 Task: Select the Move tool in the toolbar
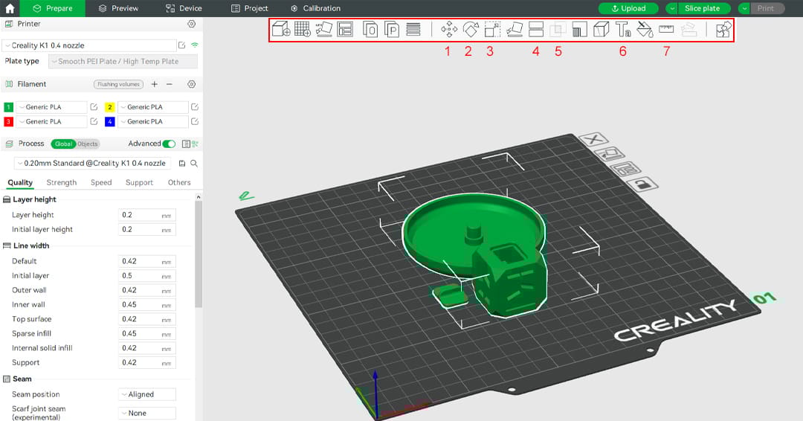(448, 30)
